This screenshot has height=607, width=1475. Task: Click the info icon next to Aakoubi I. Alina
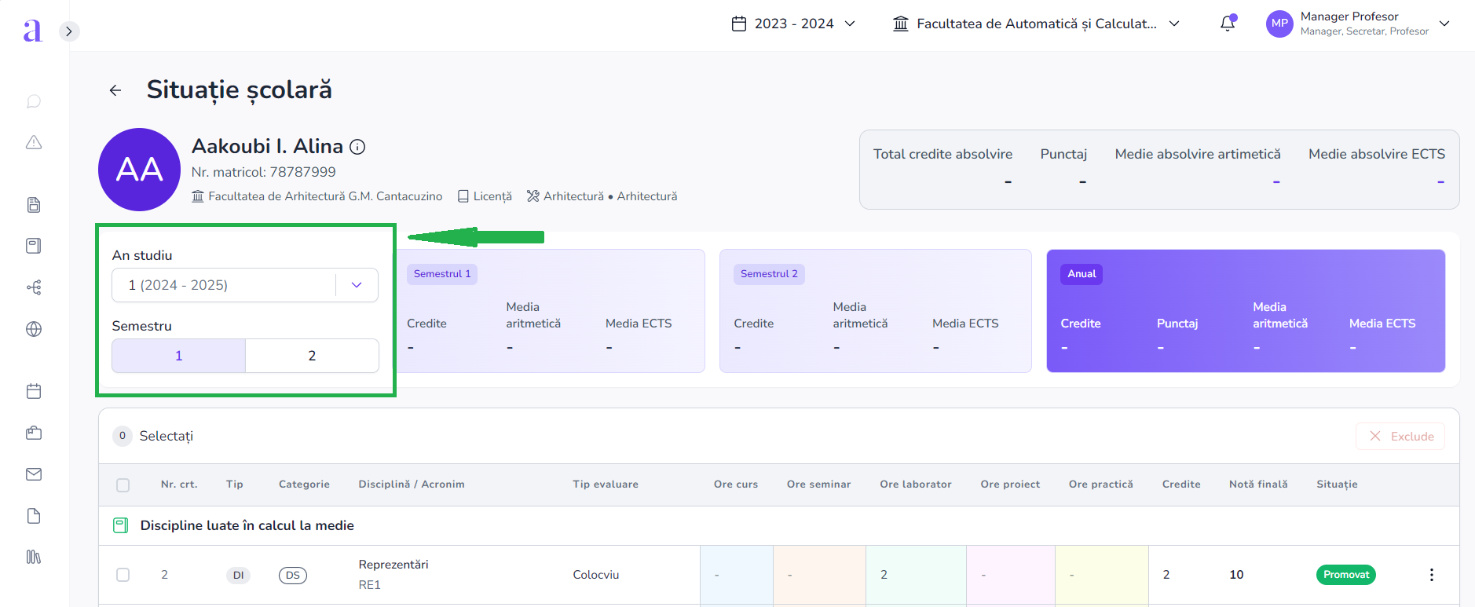point(357,147)
